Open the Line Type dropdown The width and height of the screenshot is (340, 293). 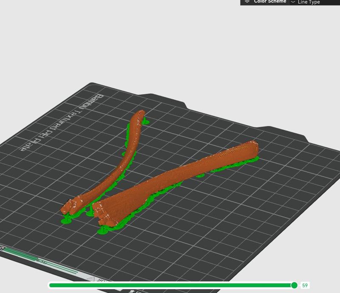point(314,2)
